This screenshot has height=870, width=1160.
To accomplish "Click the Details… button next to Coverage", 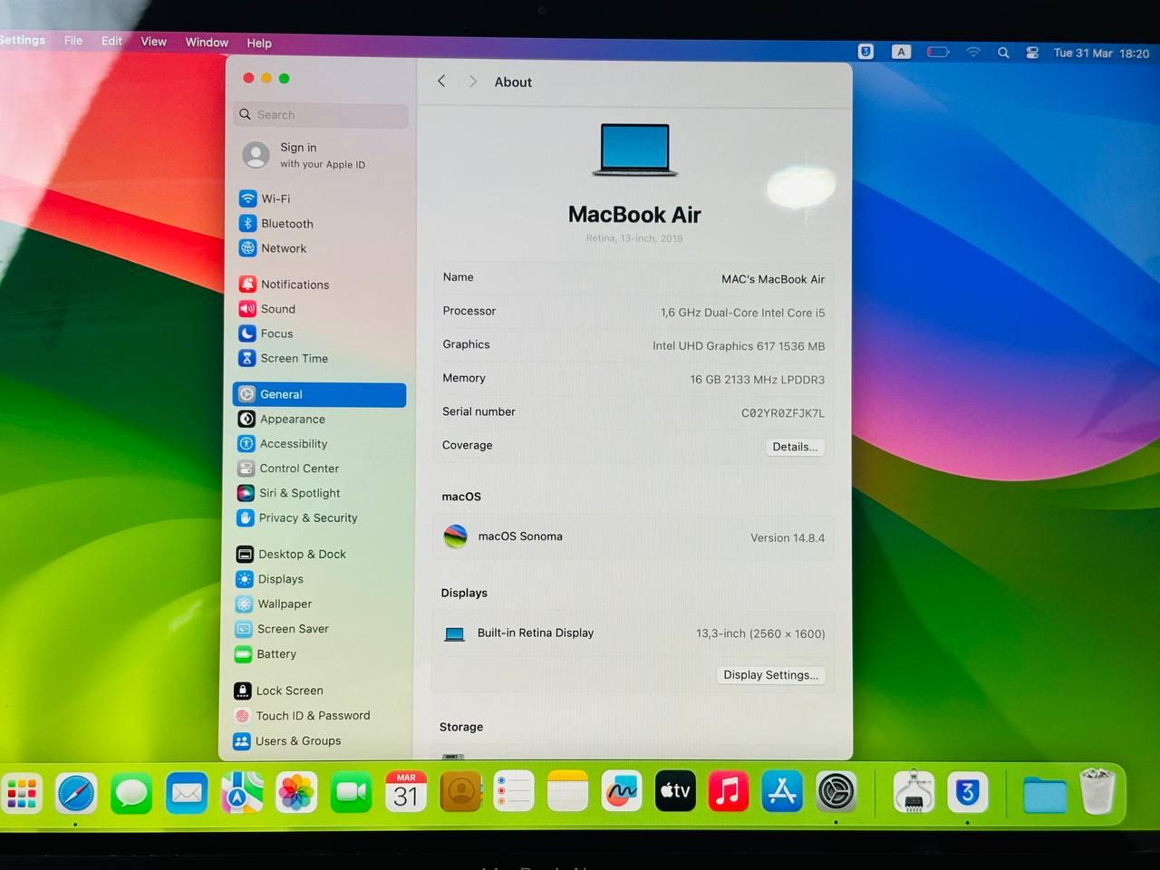I will [x=795, y=447].
